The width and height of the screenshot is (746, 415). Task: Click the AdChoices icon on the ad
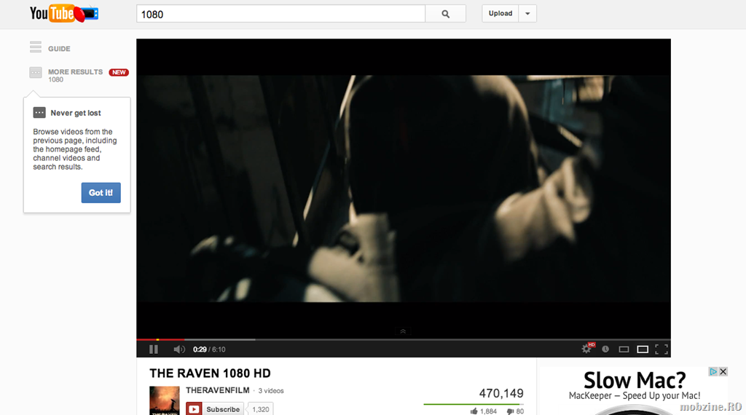713,371
